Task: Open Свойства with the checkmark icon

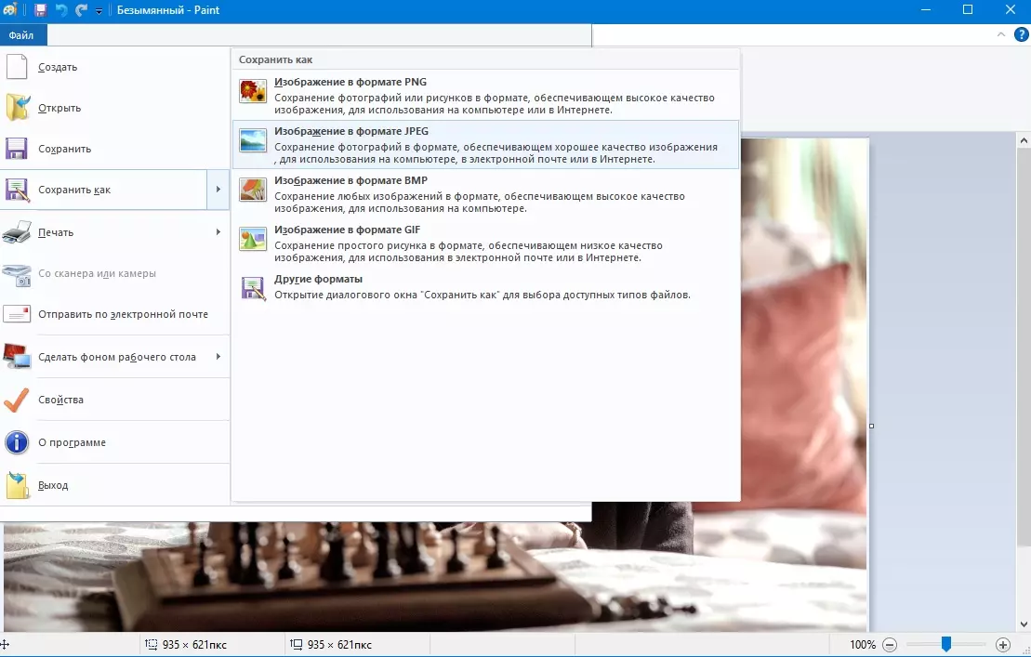Action: pos(18,400)
